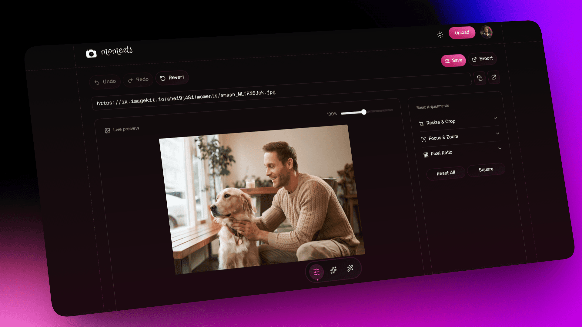Viewport: 582px width, 327px height.
Task: Click the copy URL icon
Action: [x=480, y=78]
